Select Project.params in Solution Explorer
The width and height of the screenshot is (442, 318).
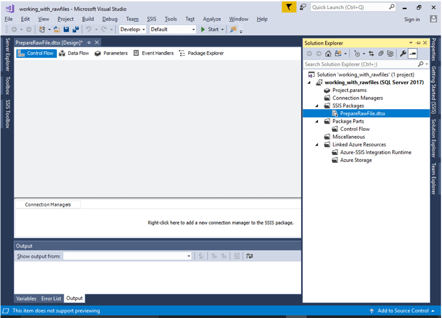tap(349, 90)
